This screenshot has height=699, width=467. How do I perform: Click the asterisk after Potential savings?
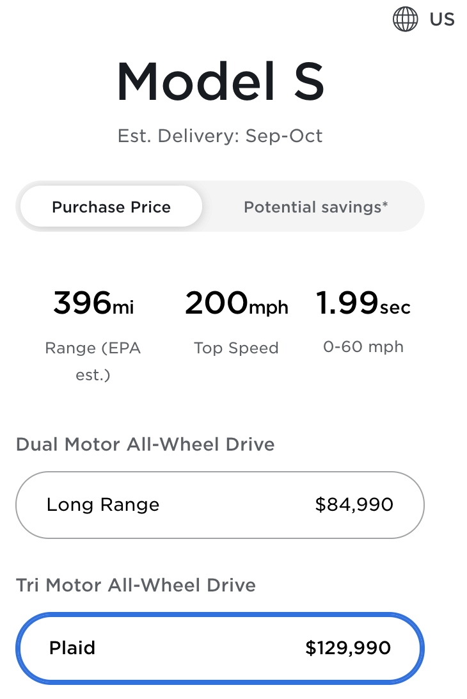(385, 204)
